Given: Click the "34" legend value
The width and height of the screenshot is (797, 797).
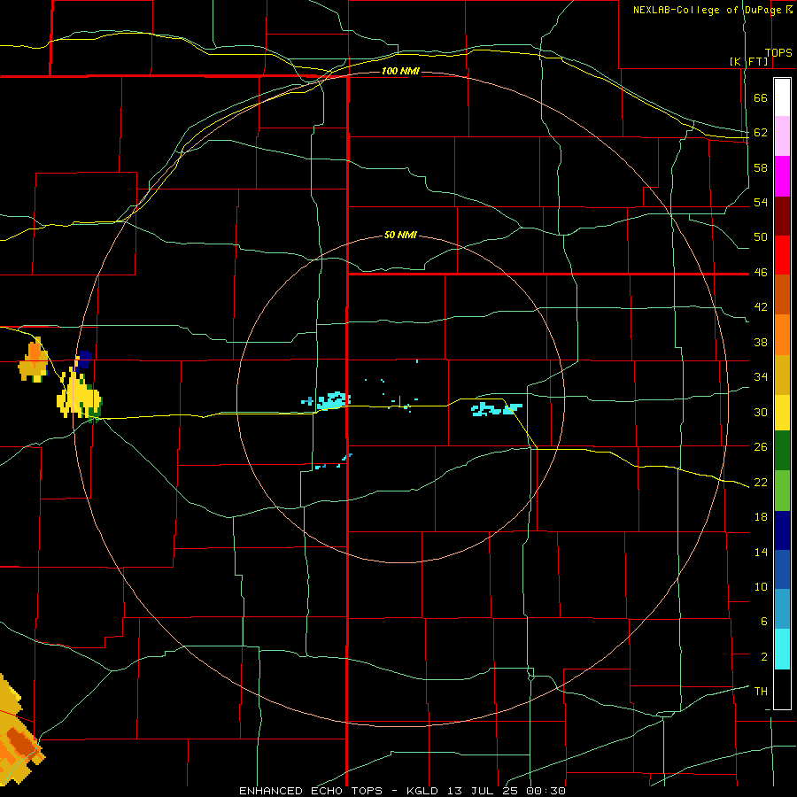Looking at the screenshot, I should tap(761, 376).
